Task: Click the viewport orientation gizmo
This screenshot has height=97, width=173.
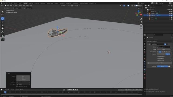Action: [x=139, y=14]
